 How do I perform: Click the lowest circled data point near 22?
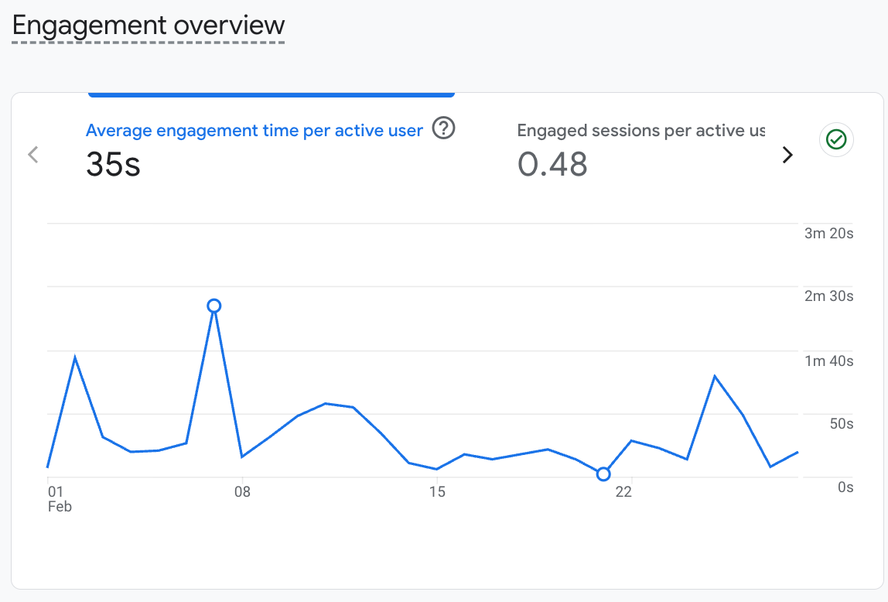[x=603, y=474]
